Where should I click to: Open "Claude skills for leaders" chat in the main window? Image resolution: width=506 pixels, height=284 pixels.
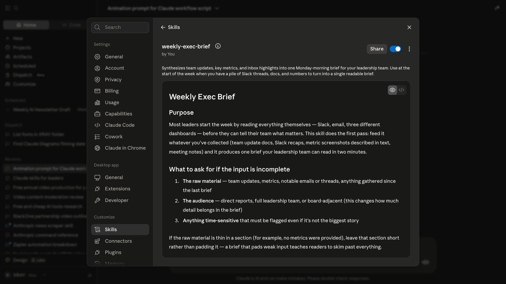click(38, 178)
